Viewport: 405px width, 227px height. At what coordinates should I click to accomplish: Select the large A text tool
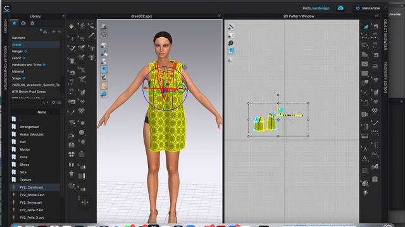click(x=364, y=158)
